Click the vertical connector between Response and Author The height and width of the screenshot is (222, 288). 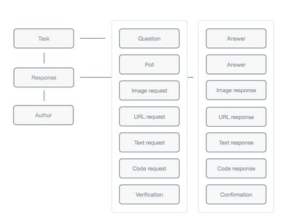(44, 96)
